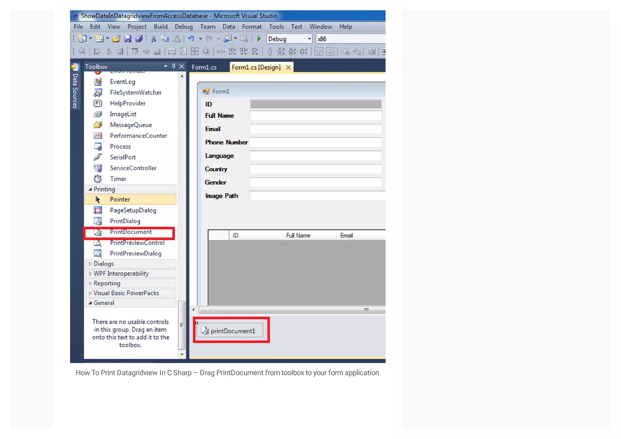The width and height of the screenshot is (621, 439).
Task: Expand the Visual Basic PowerPacks group
Action: tap(90, 293)
